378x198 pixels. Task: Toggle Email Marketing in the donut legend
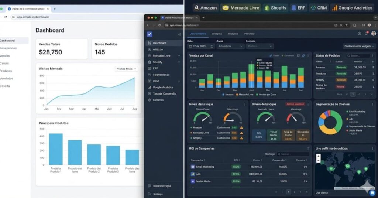pos(356,112)
